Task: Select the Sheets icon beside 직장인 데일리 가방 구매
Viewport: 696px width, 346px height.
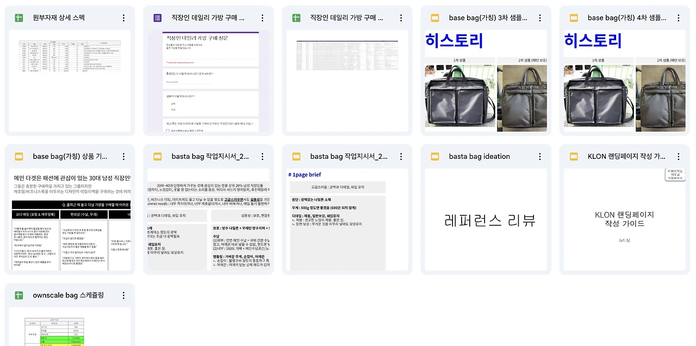Action: point(296,17)
